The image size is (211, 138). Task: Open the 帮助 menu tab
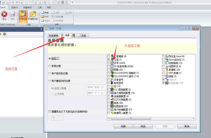tap(49, 8)
